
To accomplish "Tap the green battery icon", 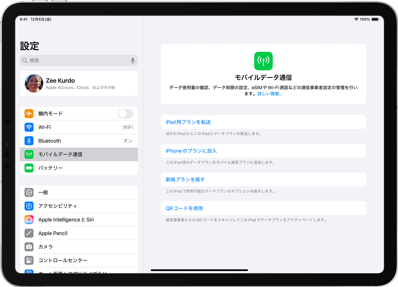I will pyautogui.click(x=29, y=168).
